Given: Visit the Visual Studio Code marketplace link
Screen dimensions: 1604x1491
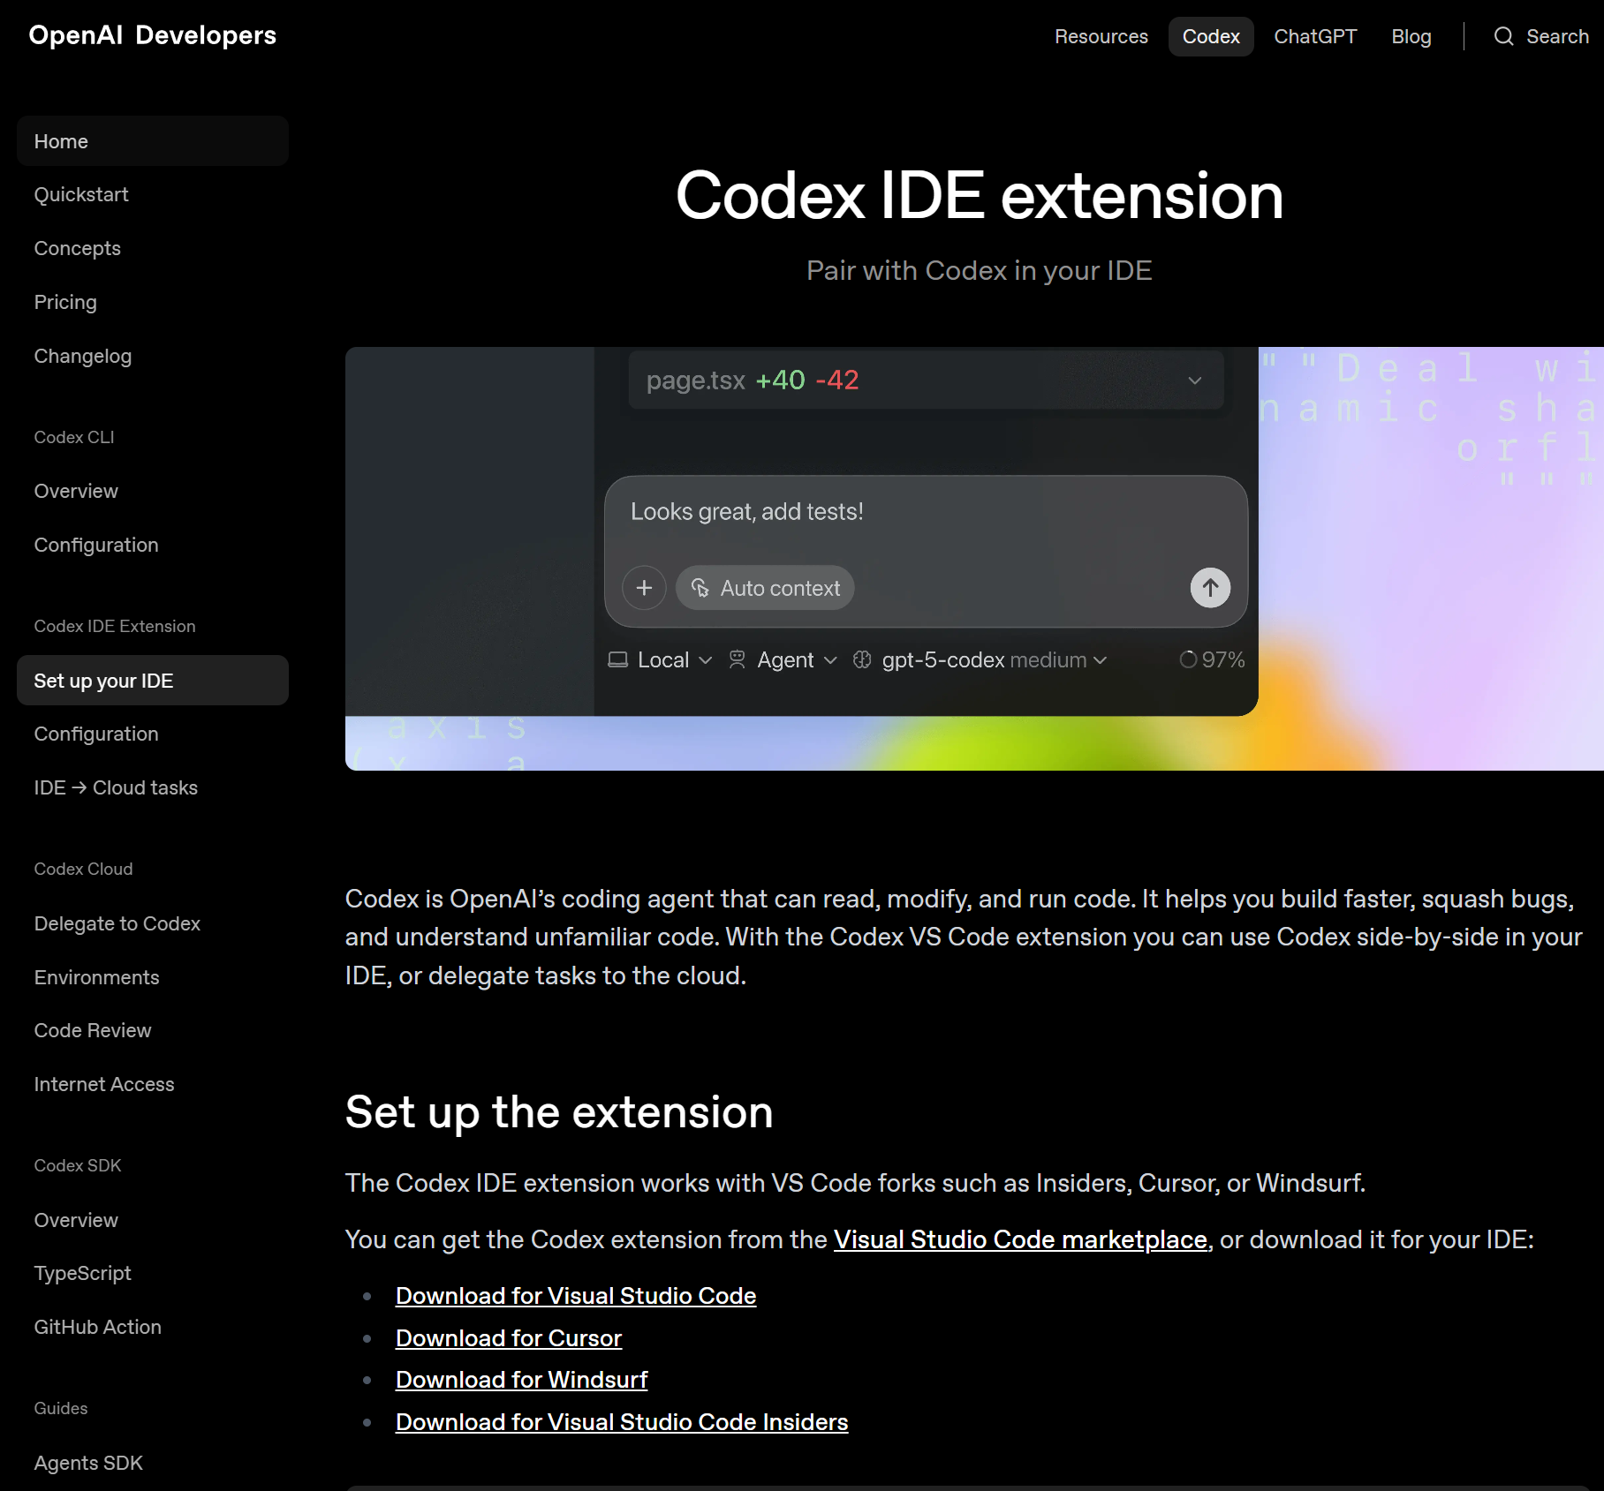Looking at the screenshot, I should coord(1021,1239).
